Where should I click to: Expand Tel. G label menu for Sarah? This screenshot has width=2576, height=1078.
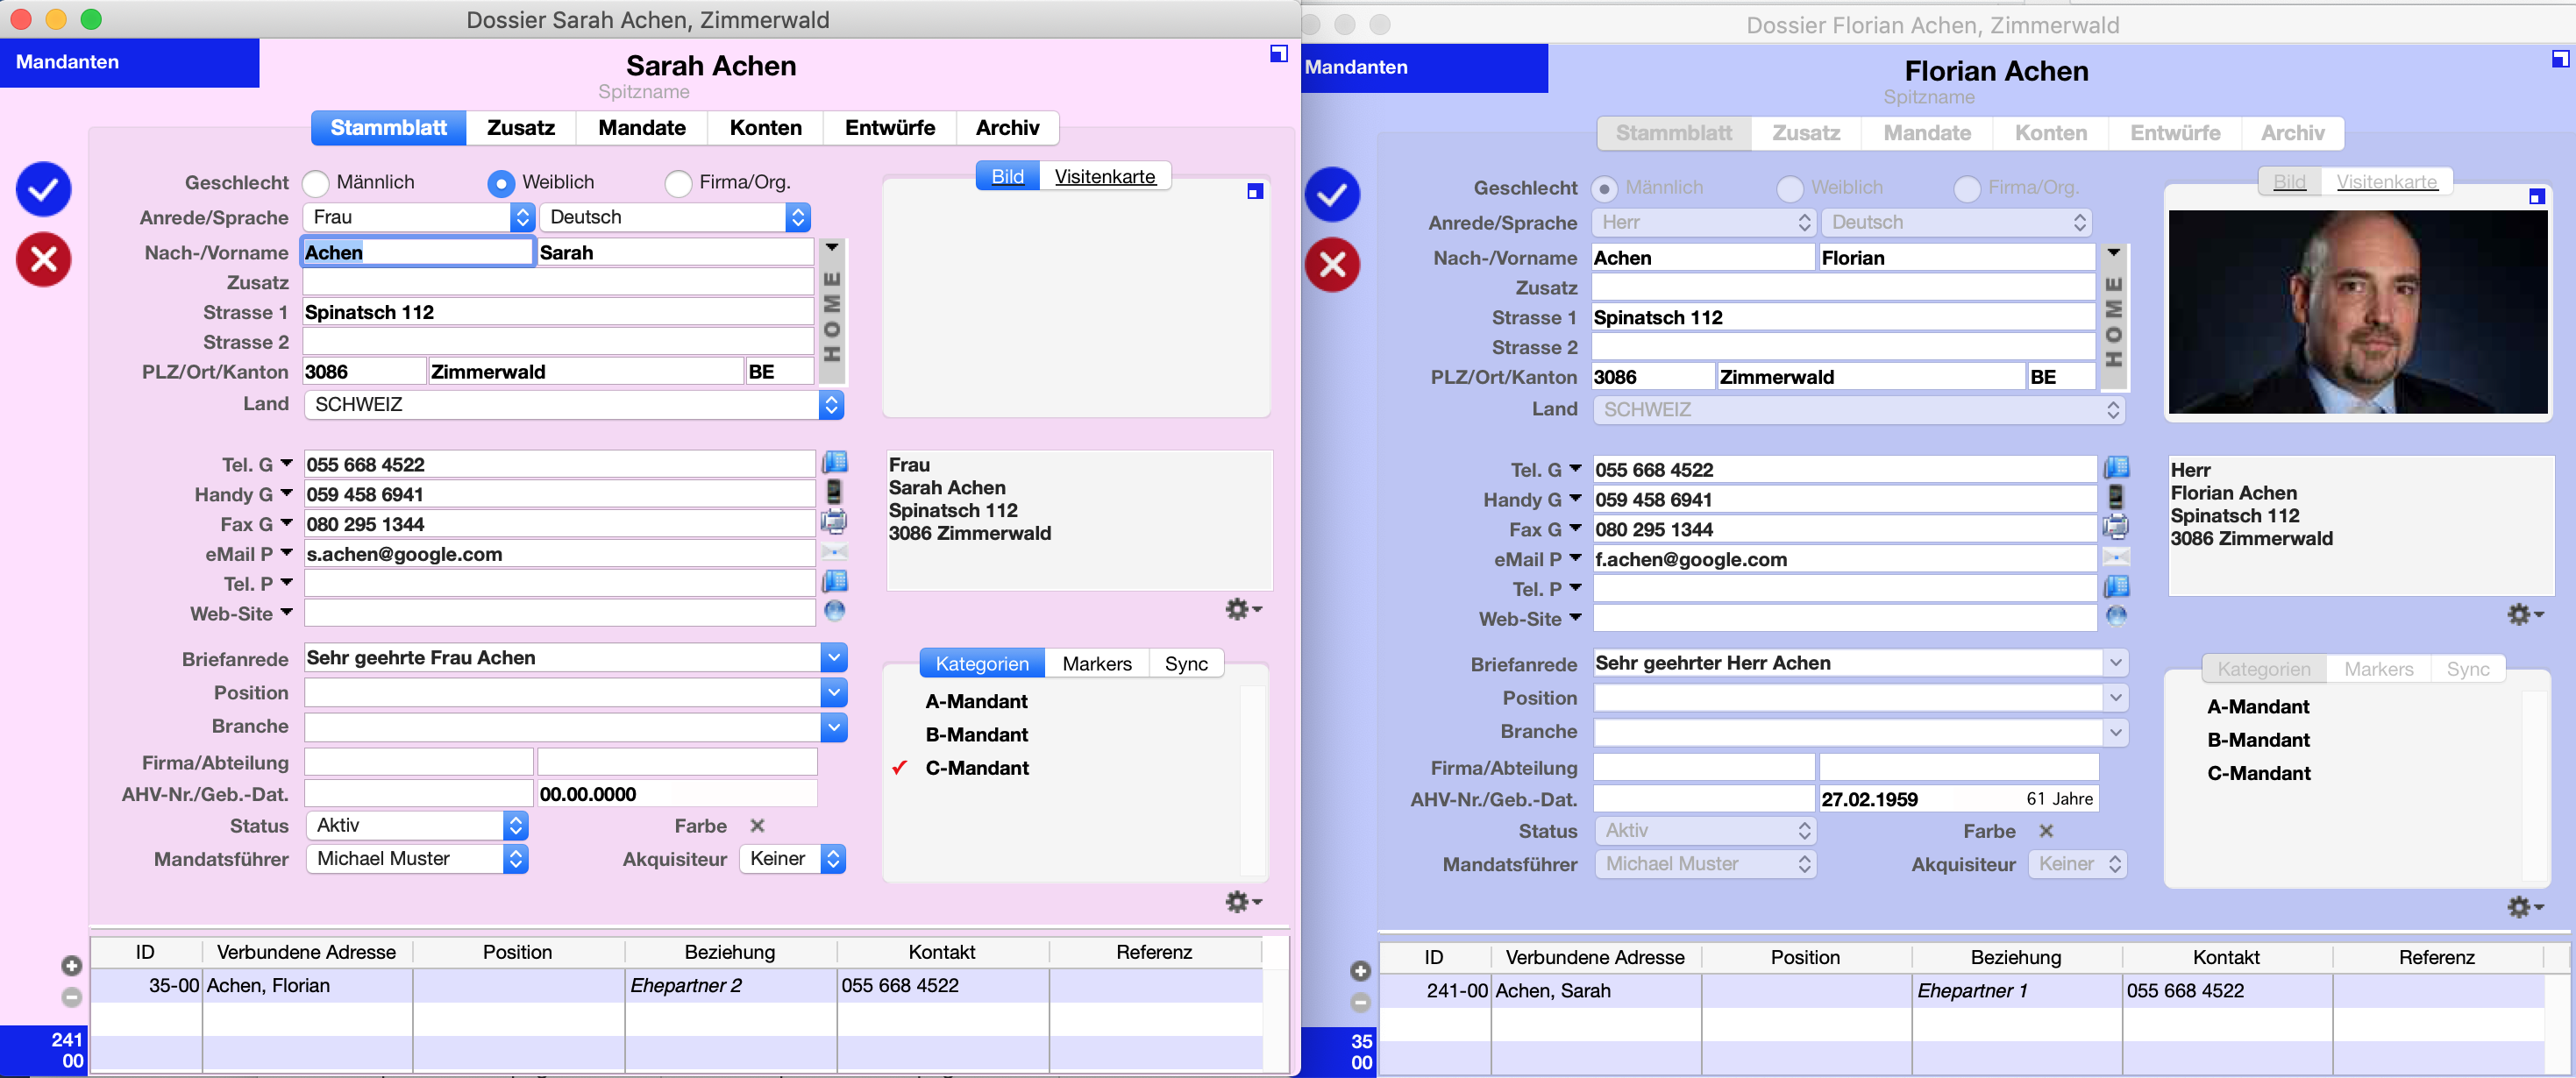pos(286,463)
